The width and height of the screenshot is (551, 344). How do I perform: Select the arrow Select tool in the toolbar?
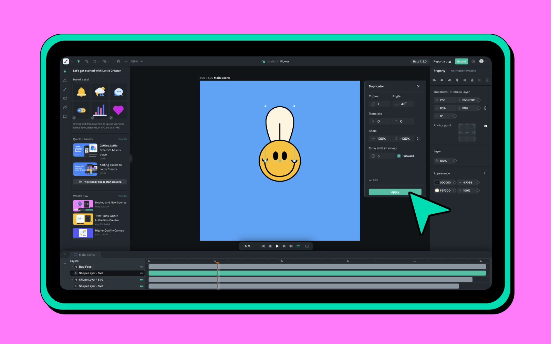coord(79,61)
